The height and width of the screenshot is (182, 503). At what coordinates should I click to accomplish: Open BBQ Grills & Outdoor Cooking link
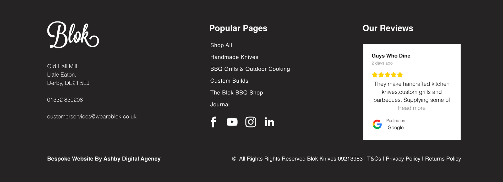(250, 69)
